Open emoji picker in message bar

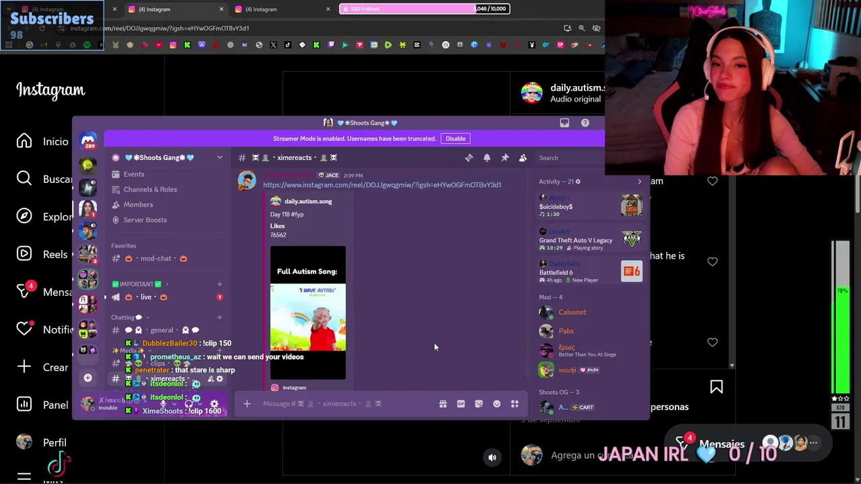point(497,404)
